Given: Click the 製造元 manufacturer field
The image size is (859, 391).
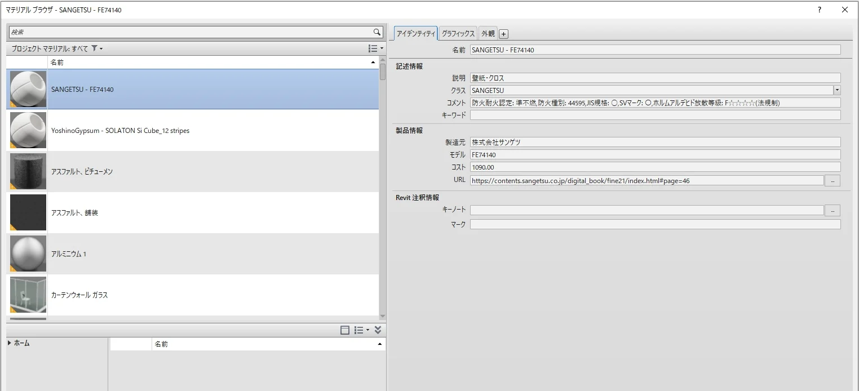Looking at the screenshot, I should (x=655, y=142).
